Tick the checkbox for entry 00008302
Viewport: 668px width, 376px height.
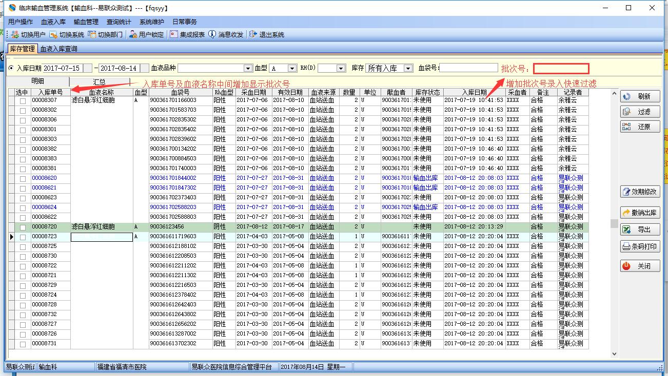coord(23,111)
